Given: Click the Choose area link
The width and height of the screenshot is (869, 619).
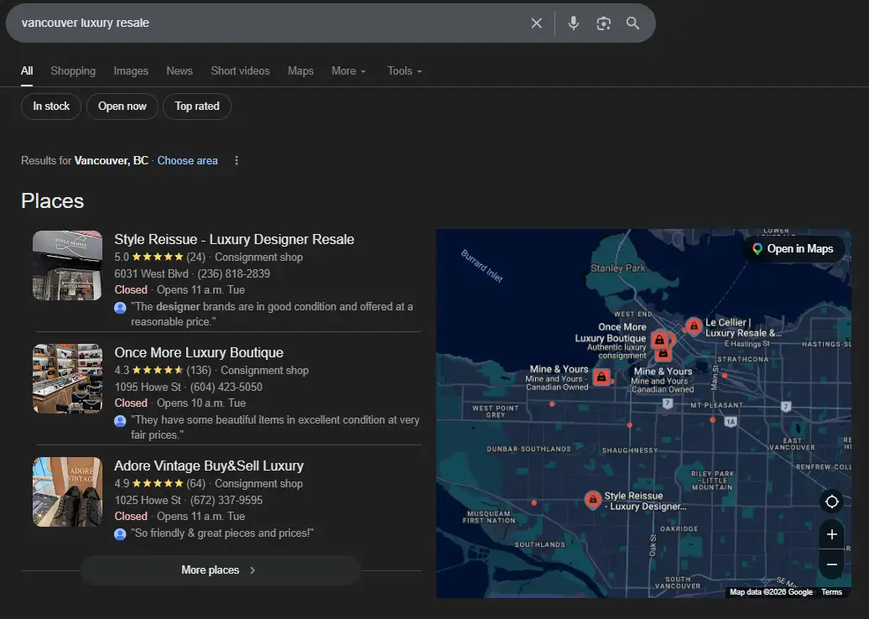Looking at the screenshot, I should 187,161.
